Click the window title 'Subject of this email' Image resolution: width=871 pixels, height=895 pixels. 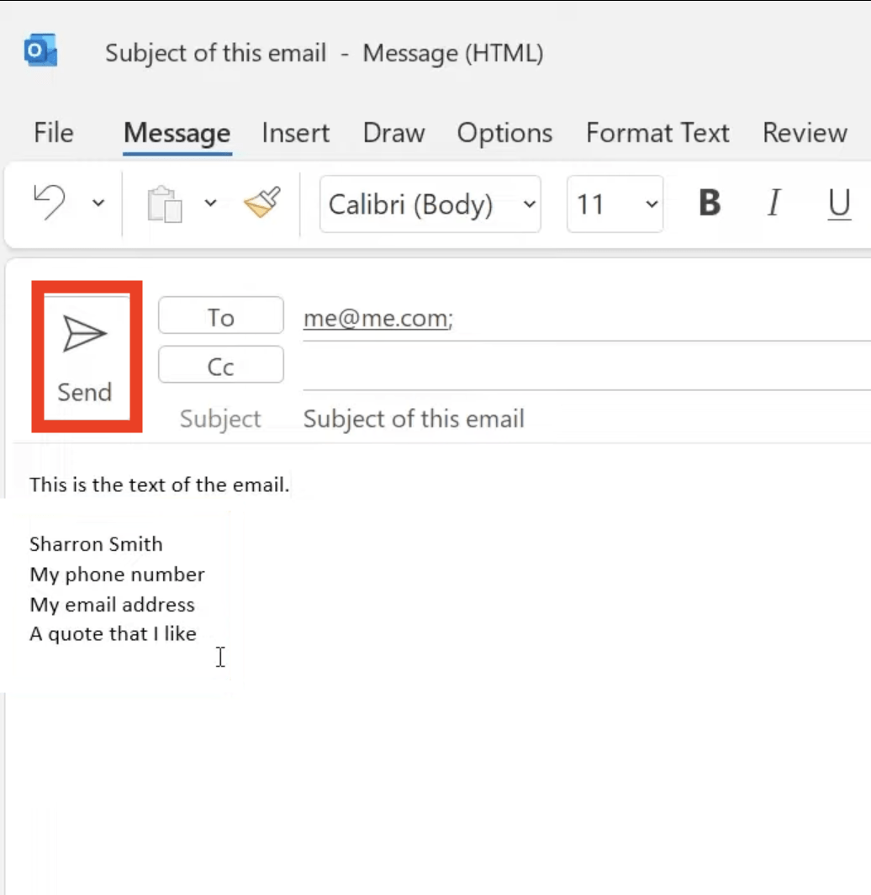(x=215, y=53)
